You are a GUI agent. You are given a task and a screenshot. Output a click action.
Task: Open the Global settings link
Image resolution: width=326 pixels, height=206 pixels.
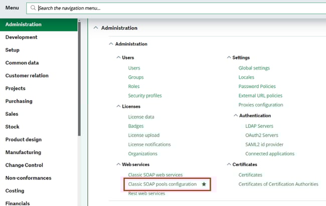[254, 68]
